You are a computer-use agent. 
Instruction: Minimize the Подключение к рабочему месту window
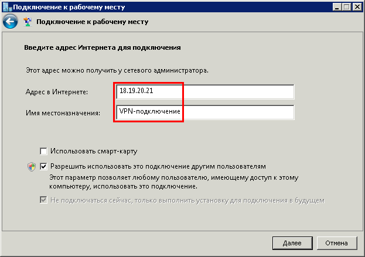point(337,7)
